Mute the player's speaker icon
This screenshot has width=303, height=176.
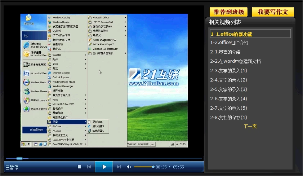(129, 167)
